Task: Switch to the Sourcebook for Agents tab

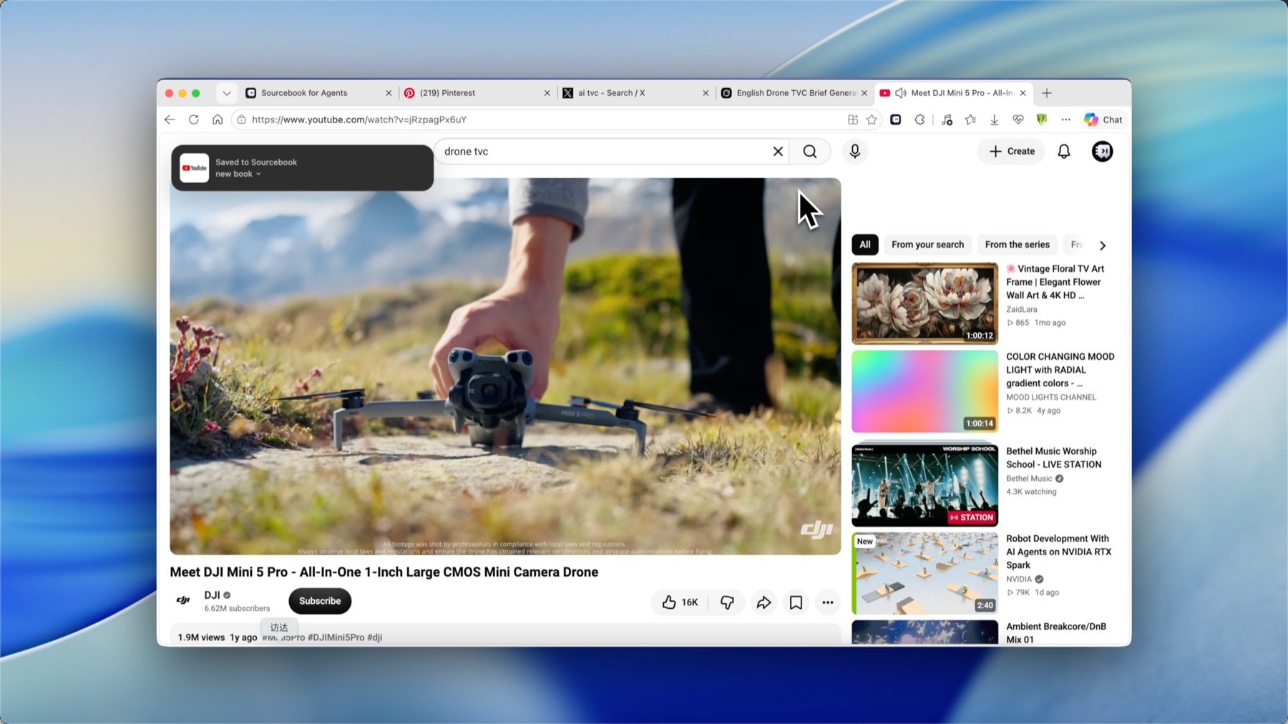Action: tap(318, 93)
